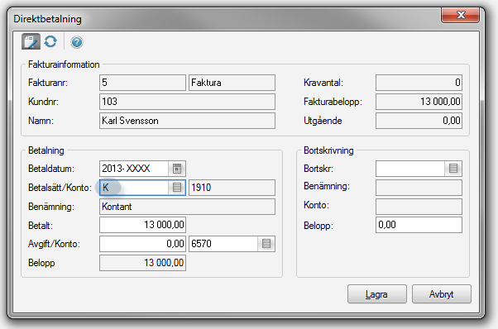Click the Direktbetalning window title
This screenshot has width=498, height=329.
coord(47,19)
